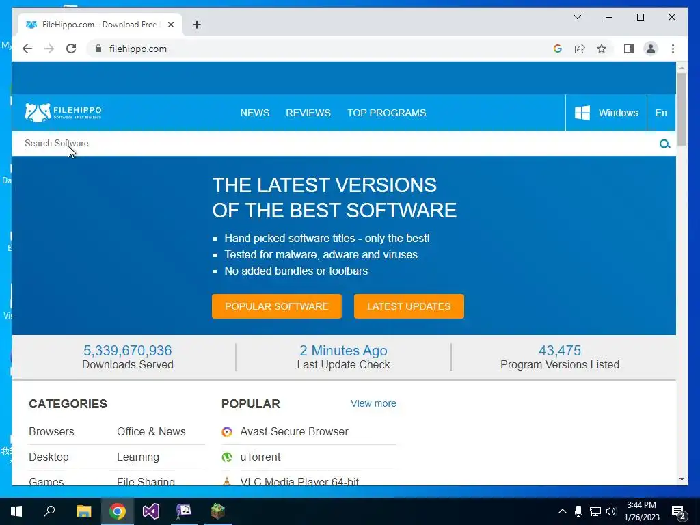Go back to previous page
700x525 pixels.
click(27, 49)
